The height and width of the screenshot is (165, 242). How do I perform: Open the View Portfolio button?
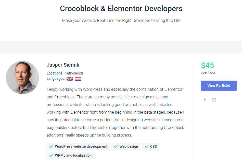tap(219, 86)
